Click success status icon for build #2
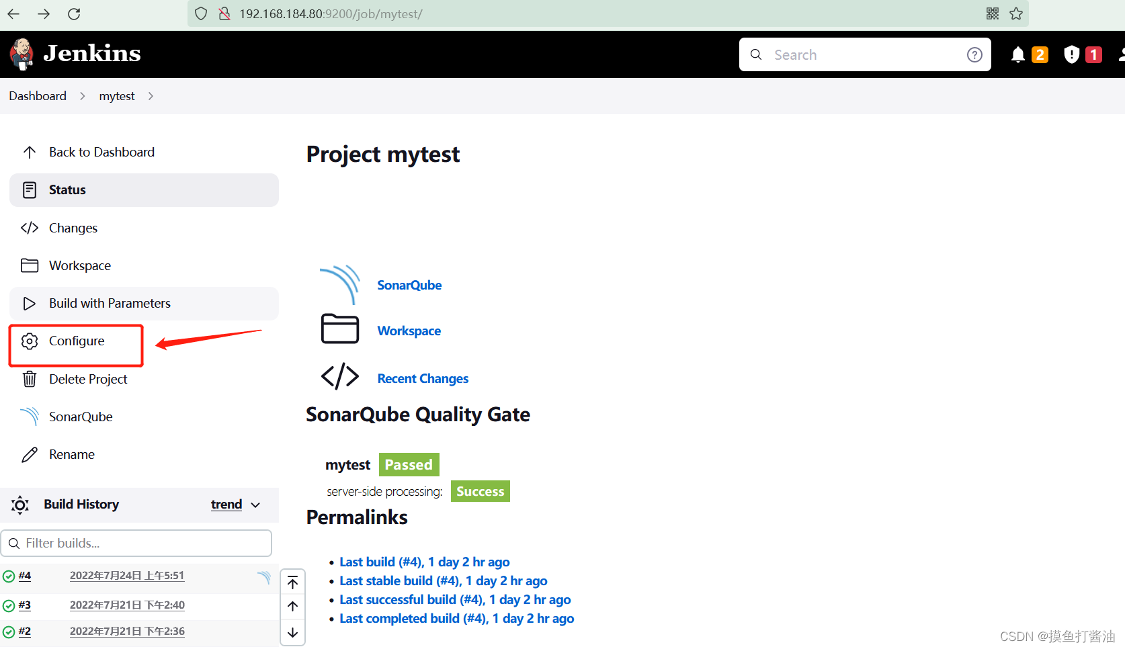This screenshot has height=649, width=1125. pyautogui.click(x=9, y=632)
